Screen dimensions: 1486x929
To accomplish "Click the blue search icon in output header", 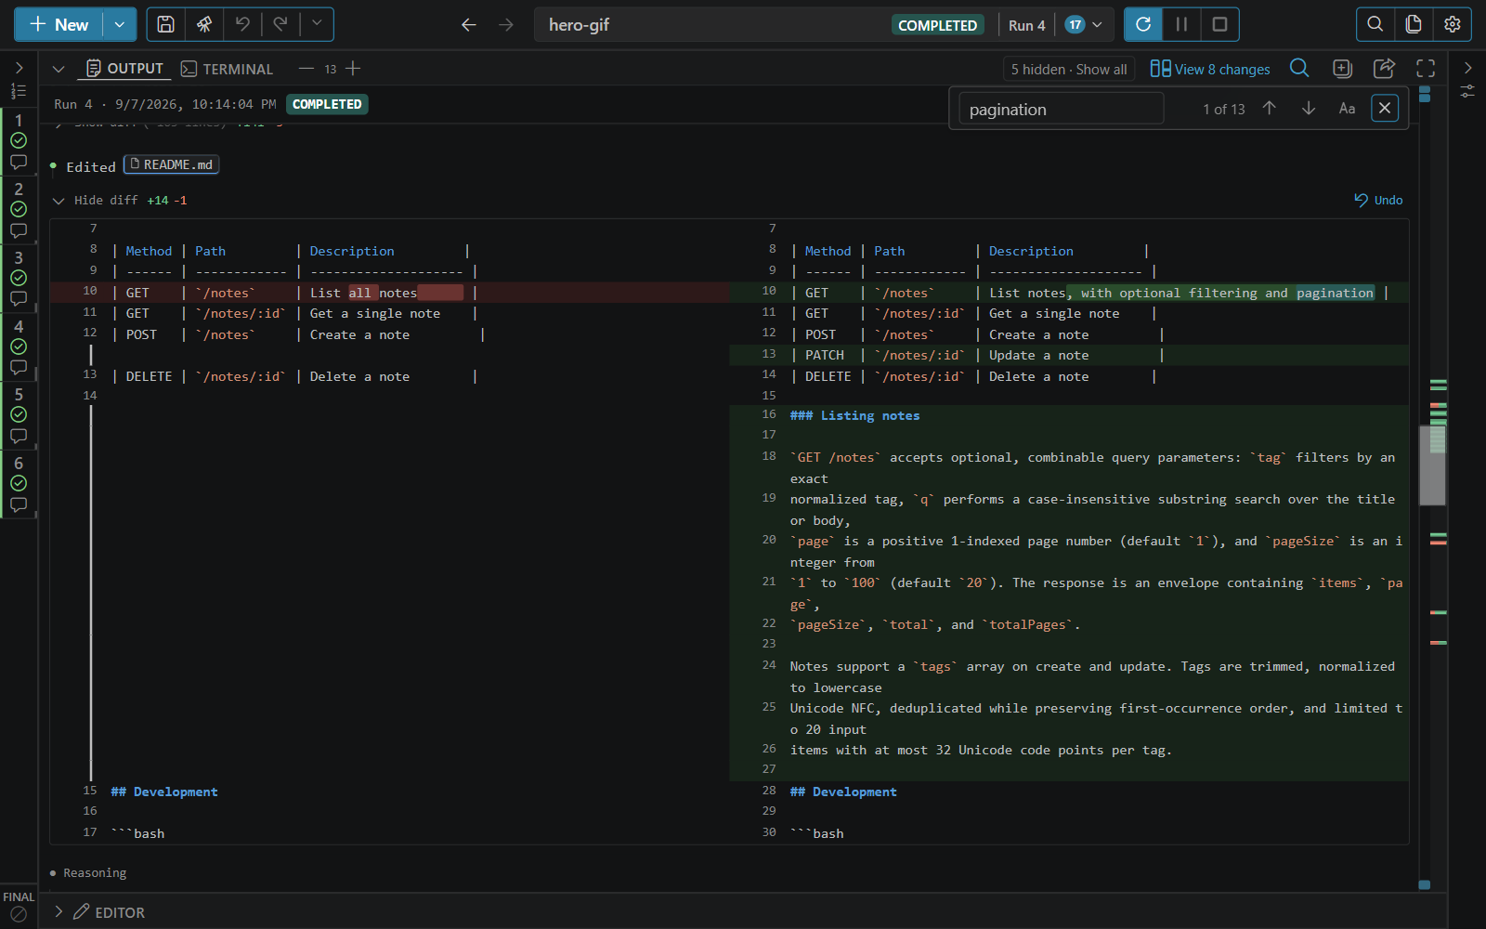I will (x=1299, y=68).
